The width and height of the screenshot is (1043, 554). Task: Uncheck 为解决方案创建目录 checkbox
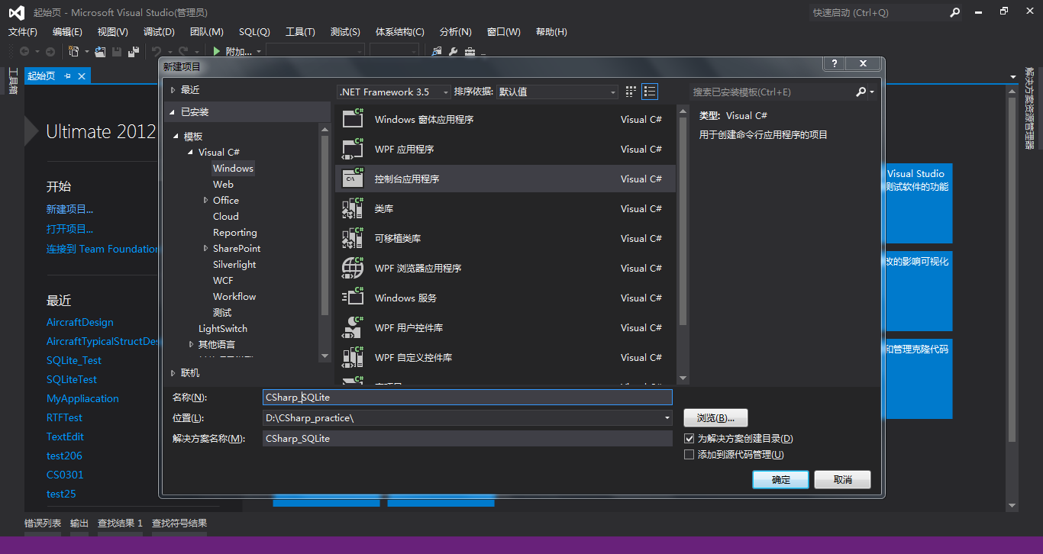coord(689,439)
